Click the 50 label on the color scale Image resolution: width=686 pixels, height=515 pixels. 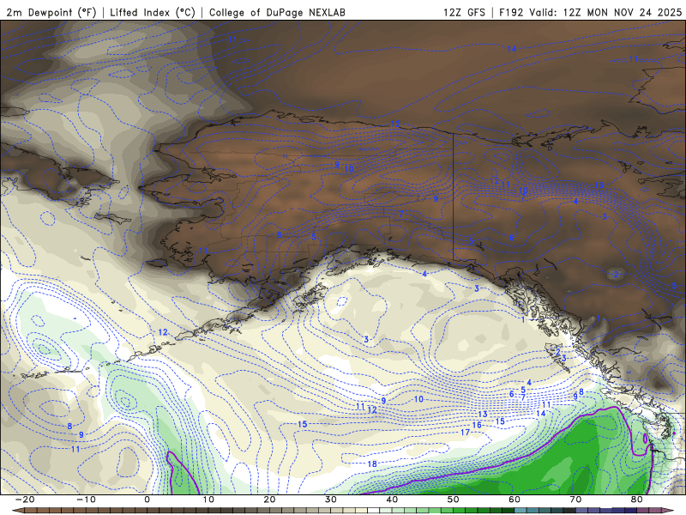[454, 500]
